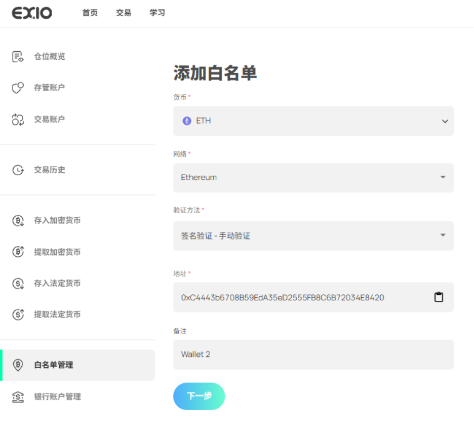474x435 pixels.
Task: Open the 学习 top menu item
Action: 157,13
